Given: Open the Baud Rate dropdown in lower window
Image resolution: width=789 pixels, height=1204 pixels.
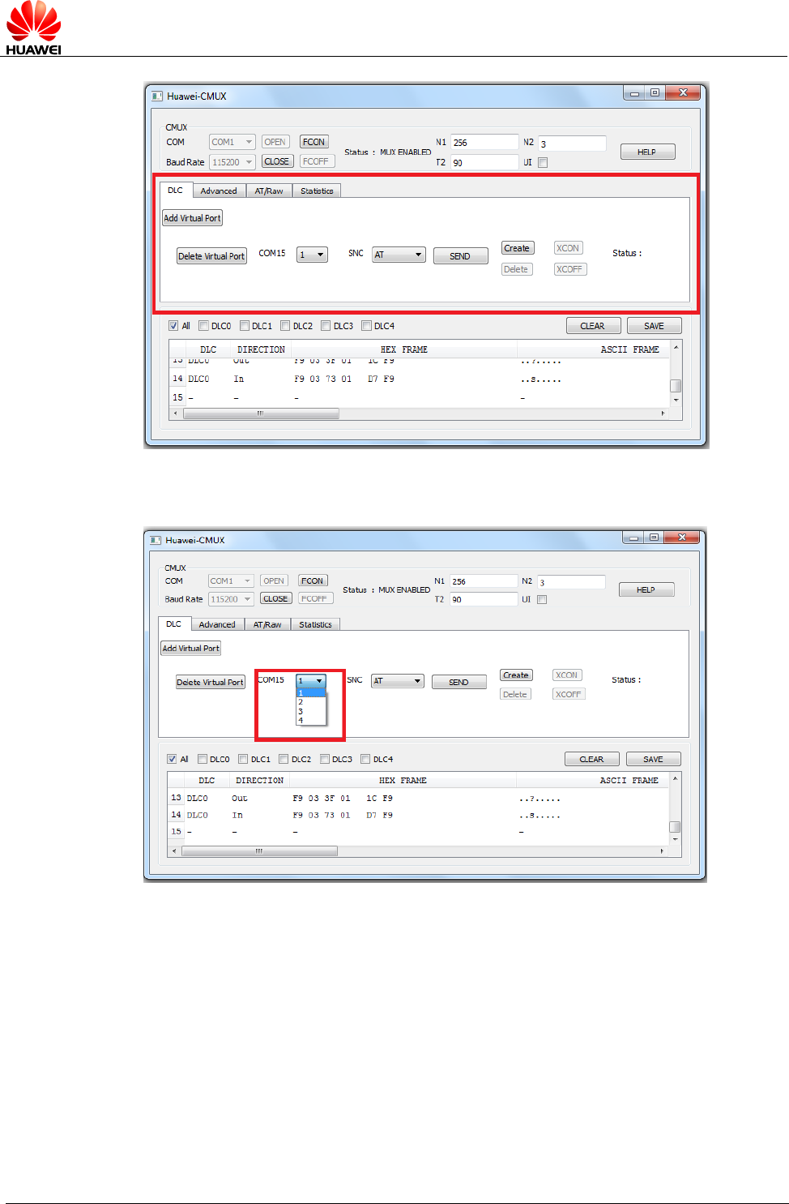Looking at the screenshot, I should (x=231, y=599).
